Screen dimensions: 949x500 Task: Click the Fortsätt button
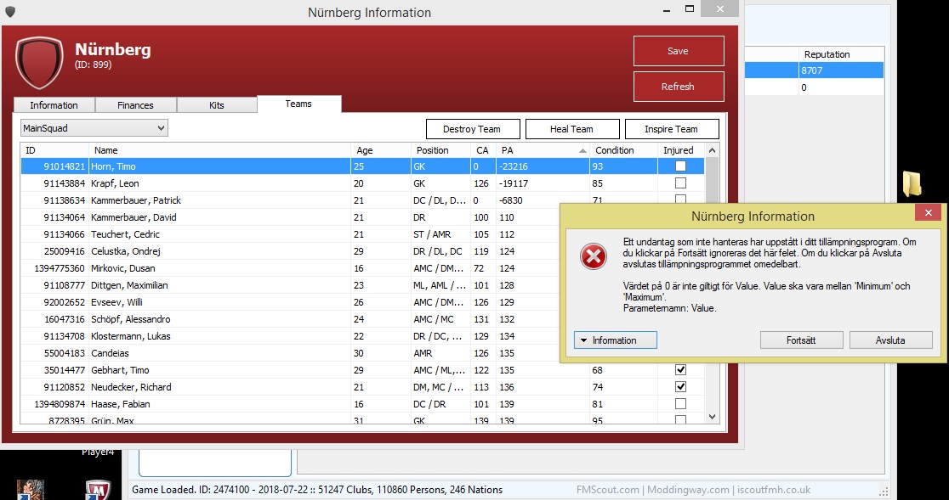click(x=800, y=340)
